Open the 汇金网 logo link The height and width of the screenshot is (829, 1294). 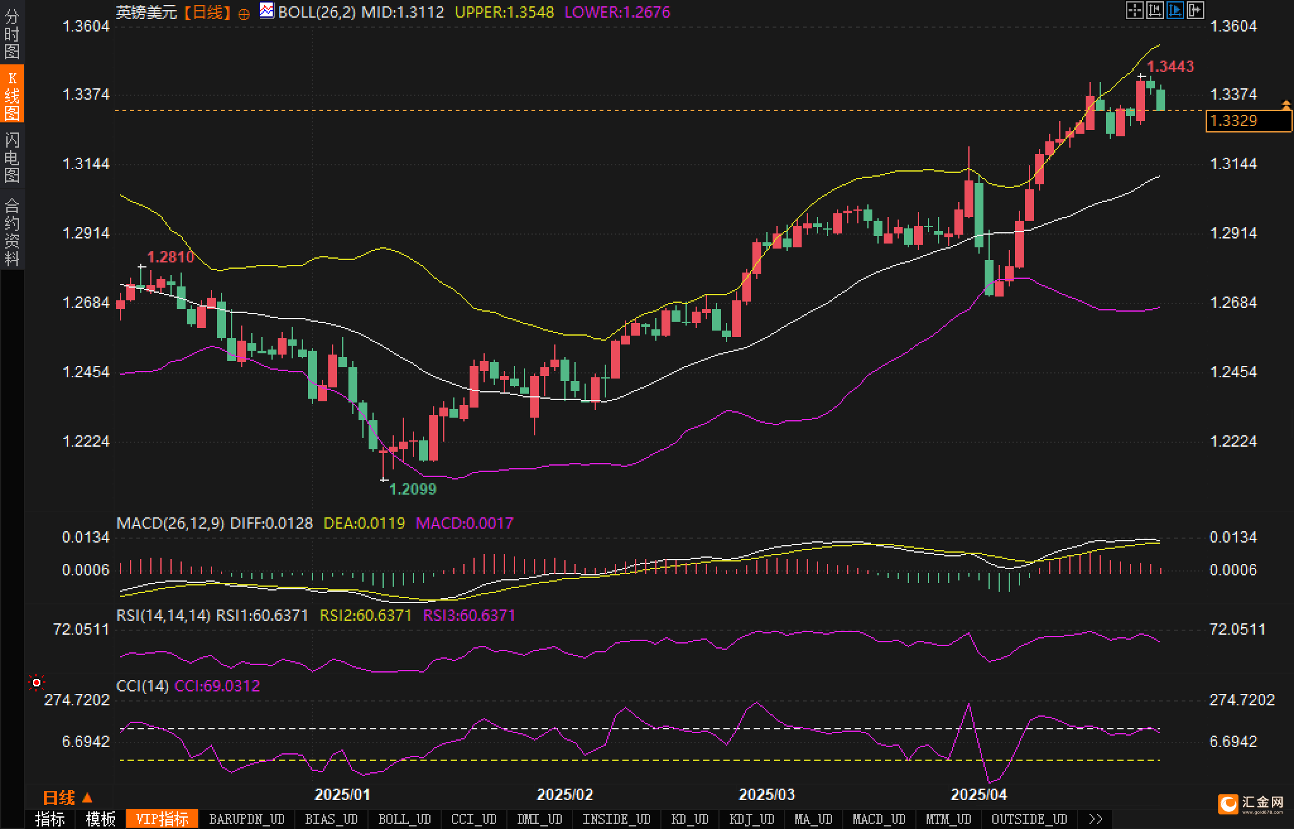tap(1251, 804)
